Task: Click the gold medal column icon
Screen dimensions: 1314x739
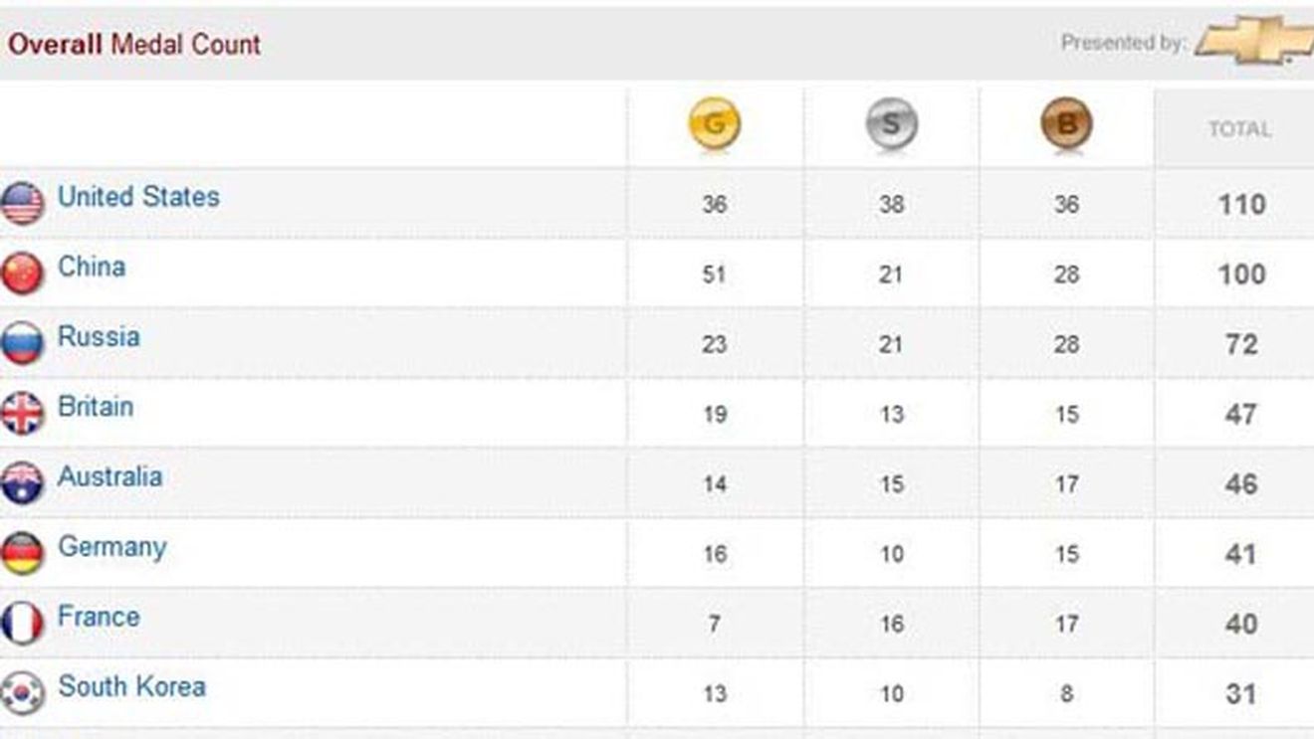Action: pos(714,125)
